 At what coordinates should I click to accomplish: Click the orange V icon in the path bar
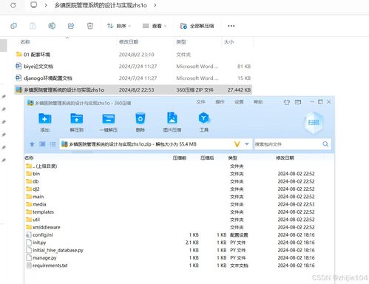pos(237,144)
